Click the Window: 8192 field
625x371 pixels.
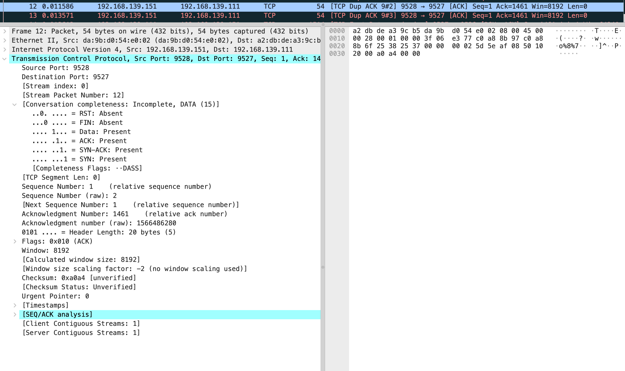(45, 250)
